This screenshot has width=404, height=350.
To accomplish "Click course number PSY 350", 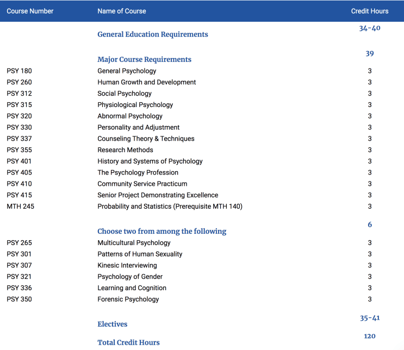I will coord(20,299).
